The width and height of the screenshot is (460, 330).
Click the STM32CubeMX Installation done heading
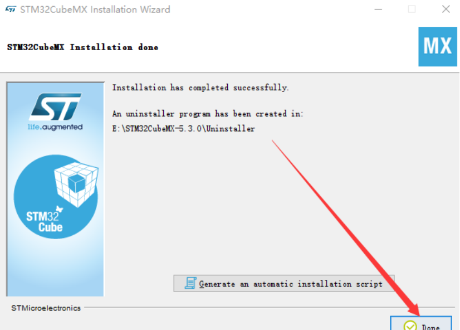click(83, 47)
